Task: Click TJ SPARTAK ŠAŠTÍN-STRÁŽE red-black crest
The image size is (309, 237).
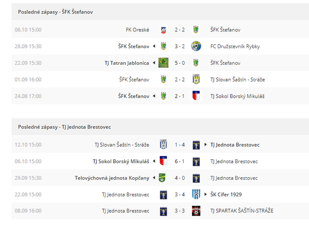Action: click(x=196, y=211)
